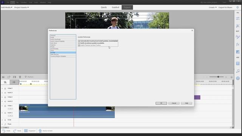The width and height of the screenshot is (242, 136).
Task: Click the audio mixer icon in timeline toolbar
Action: pyautogui.click(x=3, y=77)
